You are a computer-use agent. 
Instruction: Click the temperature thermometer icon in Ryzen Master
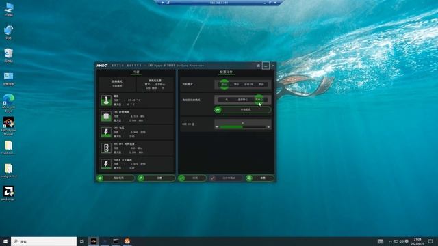point(106,100)
